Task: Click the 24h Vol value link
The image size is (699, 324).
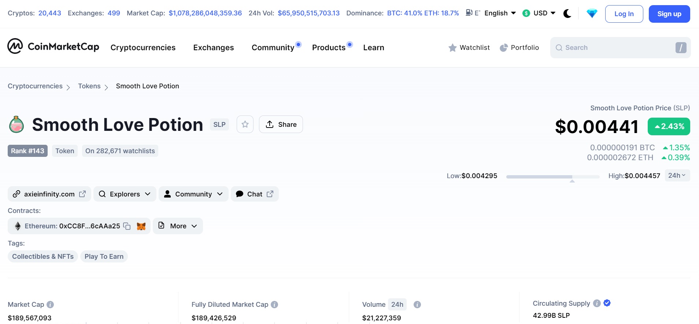Action: [x=309, y=13]
